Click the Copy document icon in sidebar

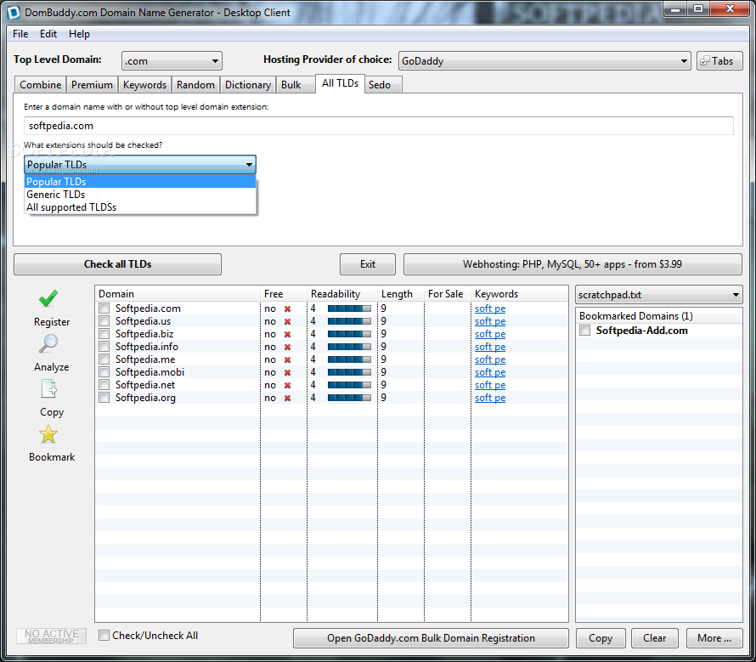click(48, 388)
